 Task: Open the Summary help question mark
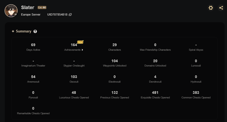pos(35,31)
